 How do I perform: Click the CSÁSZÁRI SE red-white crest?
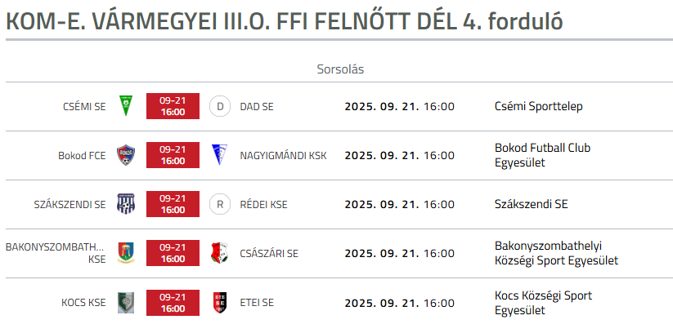pos(219,253)
